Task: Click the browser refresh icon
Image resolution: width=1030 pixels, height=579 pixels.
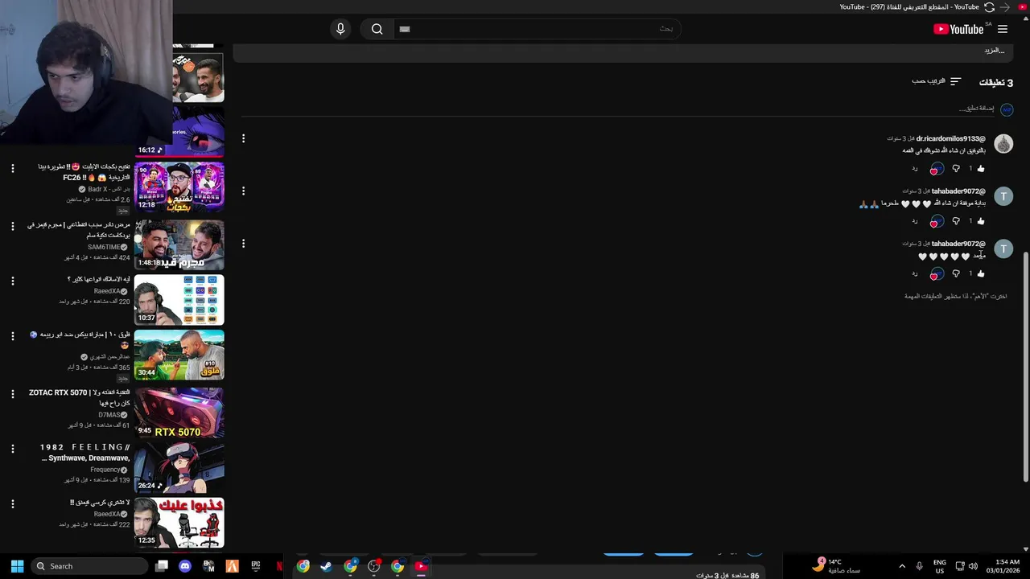Action: tap(989, 6)
